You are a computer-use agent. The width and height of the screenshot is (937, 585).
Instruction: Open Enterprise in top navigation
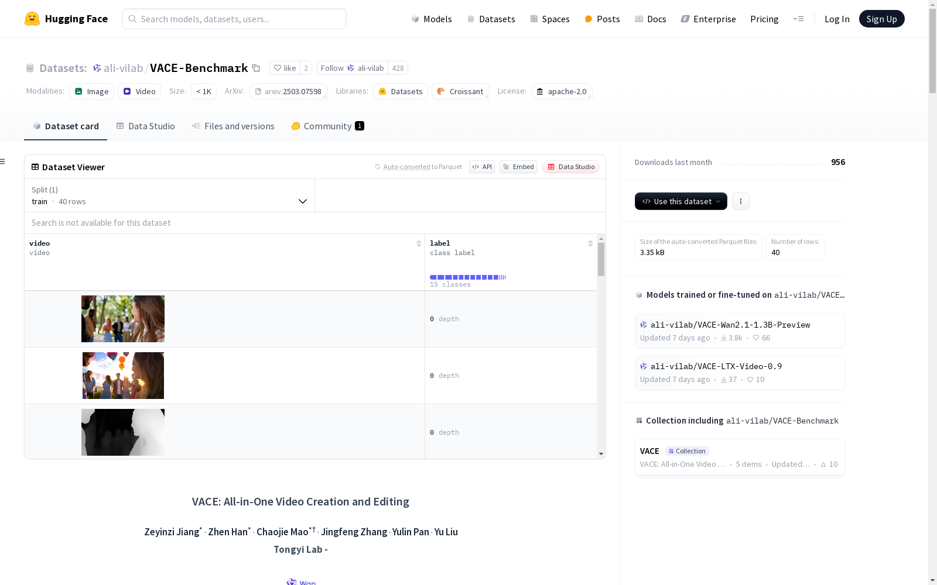click(x=709, y=19)
